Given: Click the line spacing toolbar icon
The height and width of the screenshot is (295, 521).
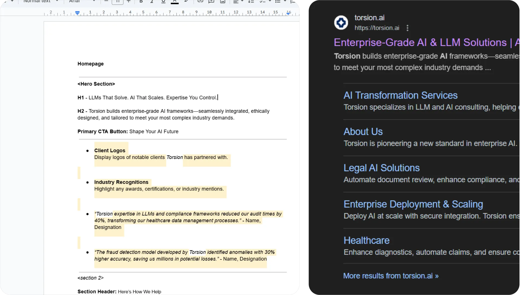Looking at the screenshot, I should click(x=251, y=2).
